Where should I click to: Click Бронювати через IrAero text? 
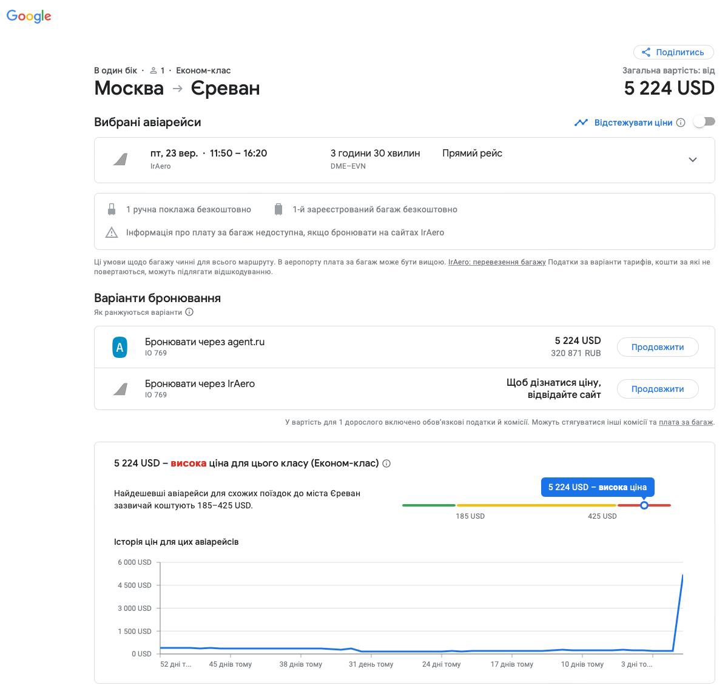coord(200,383)
